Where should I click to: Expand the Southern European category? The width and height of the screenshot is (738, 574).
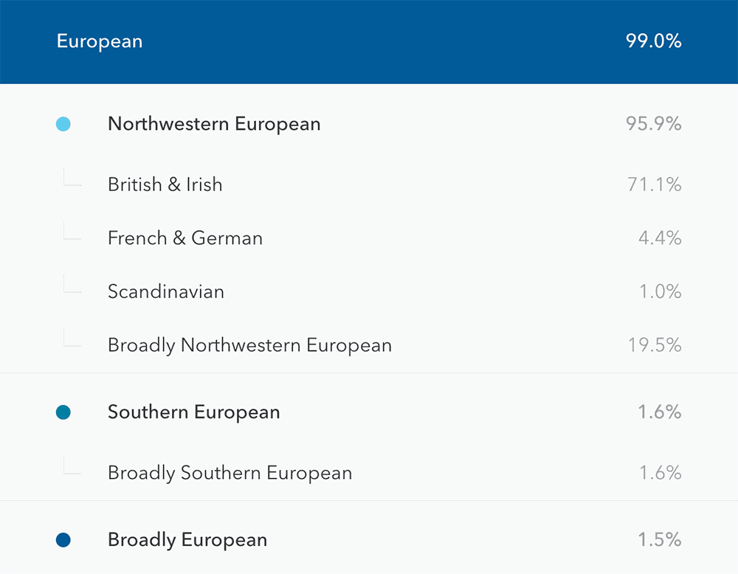click(193, 412)
